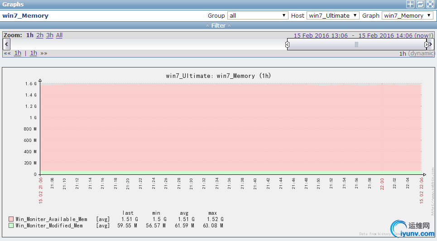Viewport: 437px width, 241px height.
Task: Click the 21:30 time axis label
Action: (191, 184)
